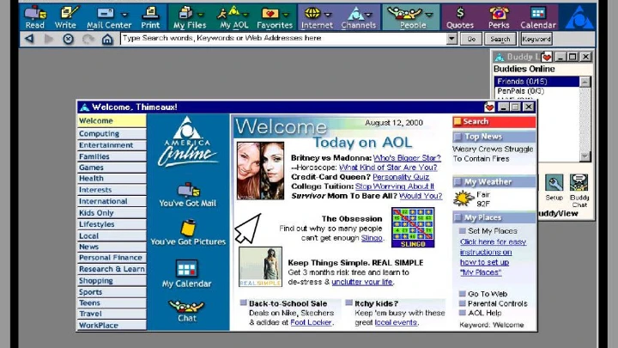Screen dimensions: 618x348
Task: Click the Stop loading icon
Action: [68, 39]
